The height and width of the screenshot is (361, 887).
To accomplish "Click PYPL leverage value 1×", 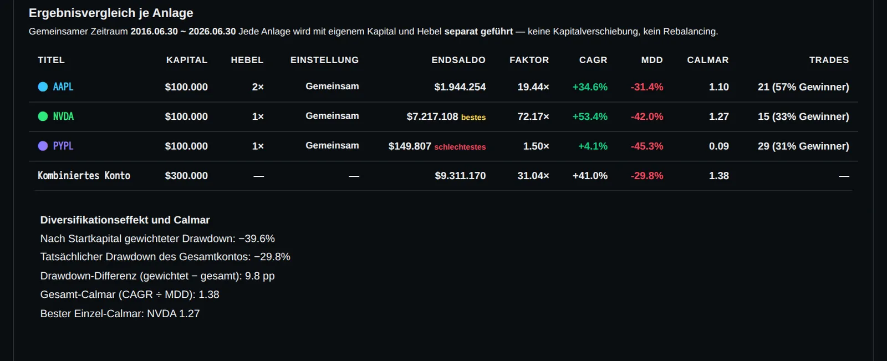I will tap(258, 146).
